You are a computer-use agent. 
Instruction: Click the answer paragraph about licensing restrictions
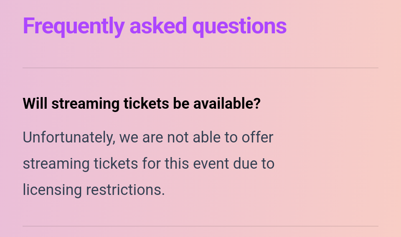click(148, 163)
